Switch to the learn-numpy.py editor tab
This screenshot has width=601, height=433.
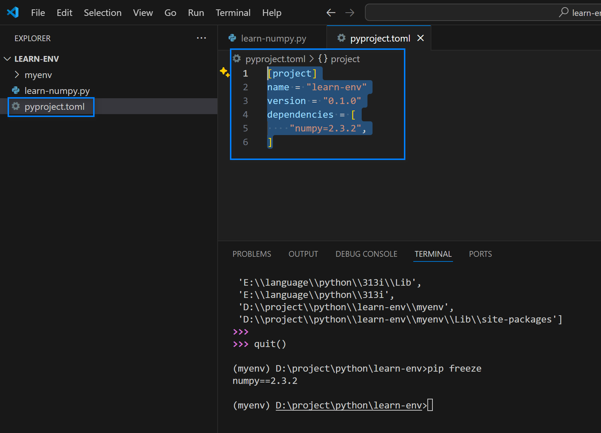(x=273, y=38)
